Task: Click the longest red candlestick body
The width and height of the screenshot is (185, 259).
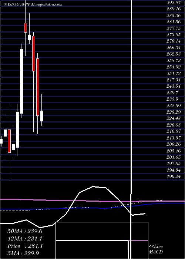Action: pyautogui.click(x=38, y=87)
